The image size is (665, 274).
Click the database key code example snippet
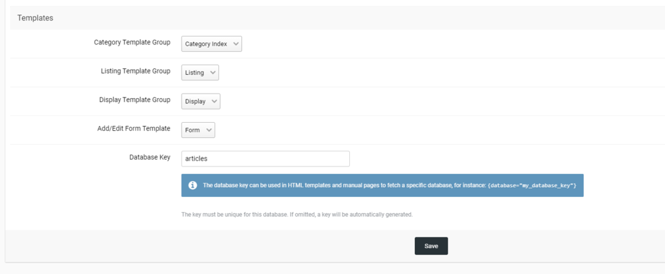tap(531, 185)
